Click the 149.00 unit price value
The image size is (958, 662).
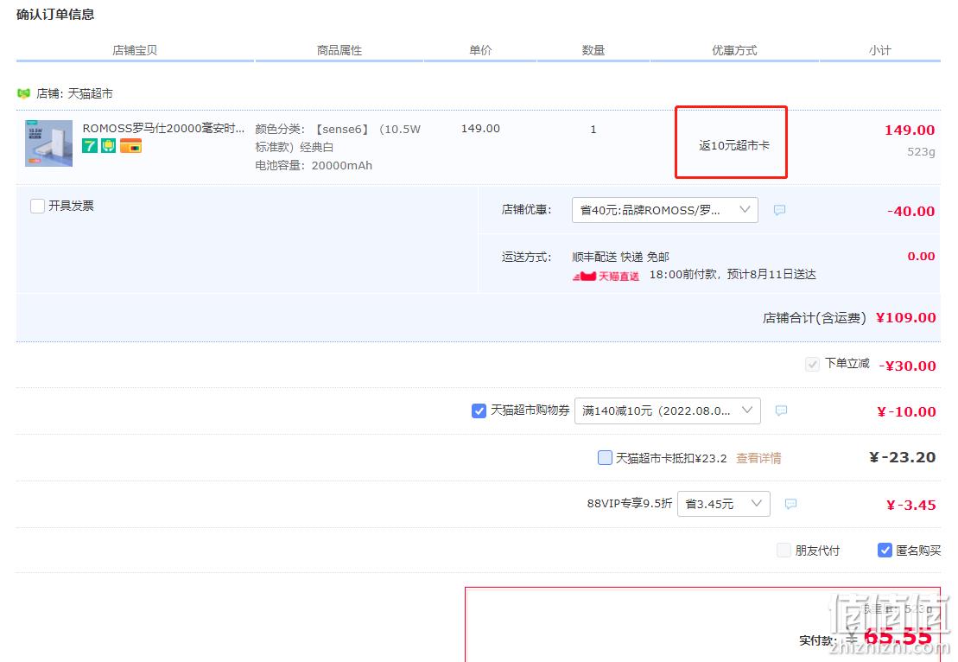480,129
